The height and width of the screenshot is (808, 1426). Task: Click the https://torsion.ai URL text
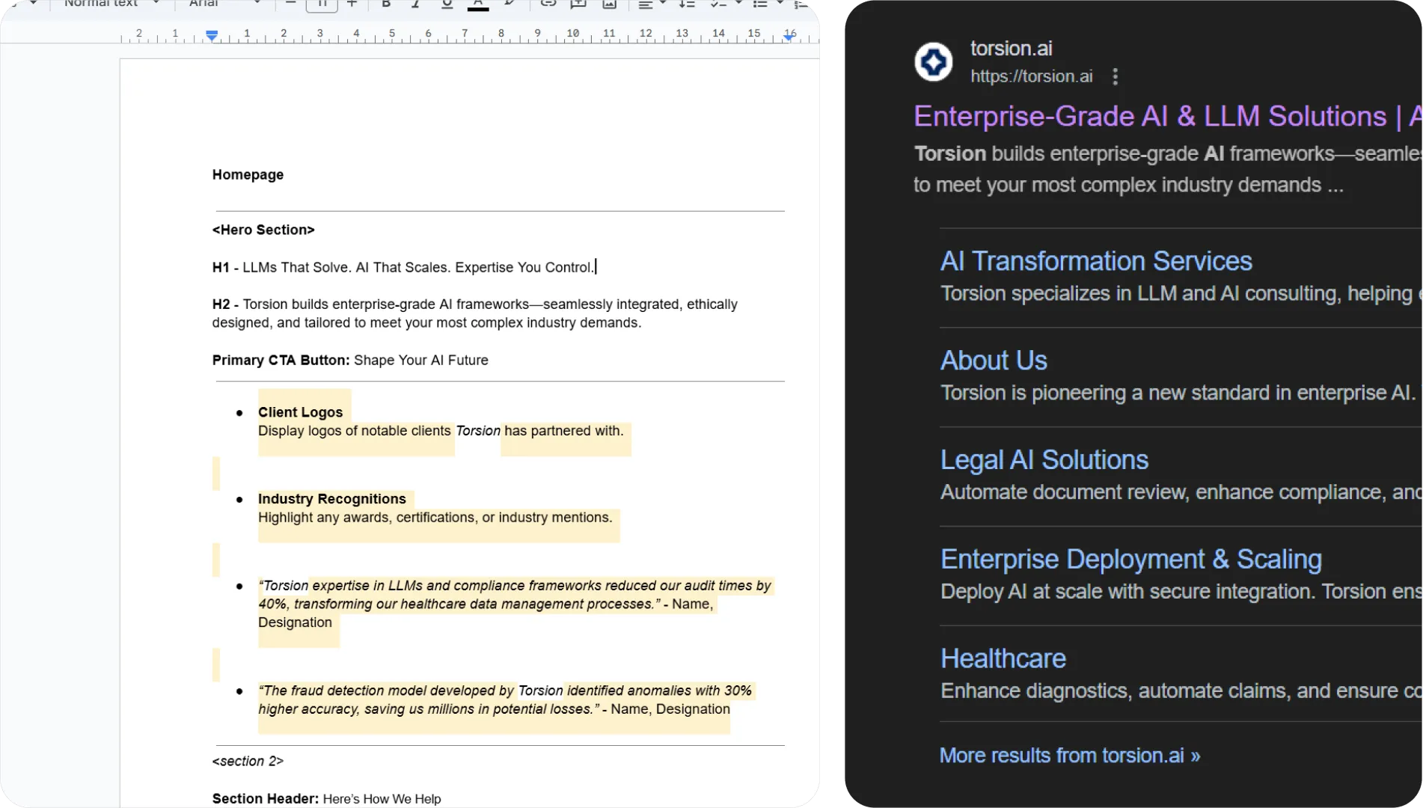(1031, 76)
